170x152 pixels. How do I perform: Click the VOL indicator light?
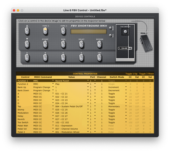pyautogui.click(x=110, y=36)
